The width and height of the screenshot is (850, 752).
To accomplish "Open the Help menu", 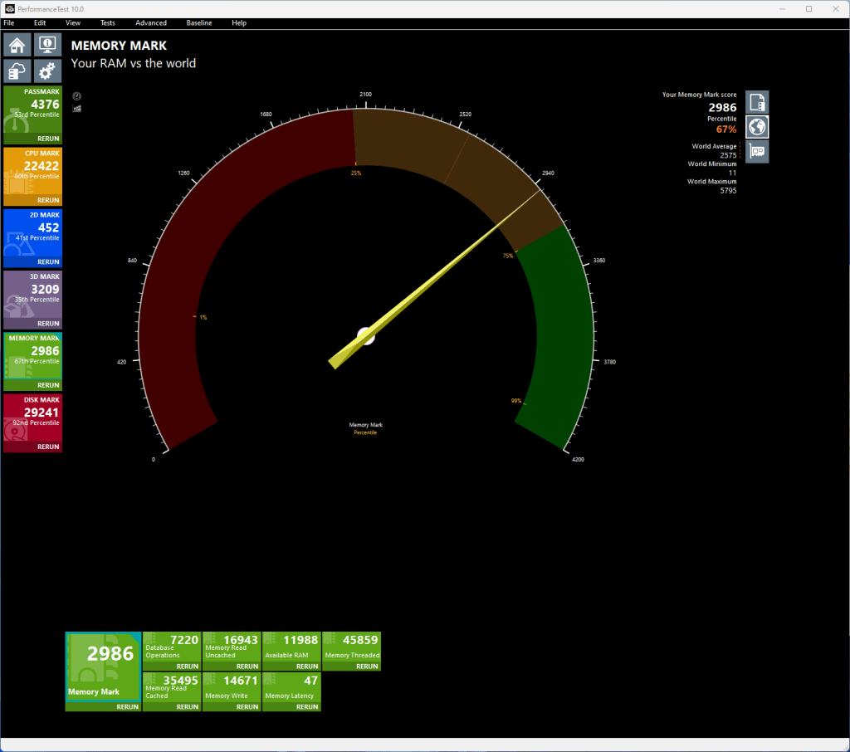I will pyautogui.click(x=238, y=22).
